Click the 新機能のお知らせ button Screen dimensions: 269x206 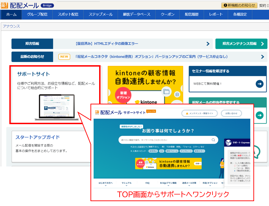click(x=239, y=5)
